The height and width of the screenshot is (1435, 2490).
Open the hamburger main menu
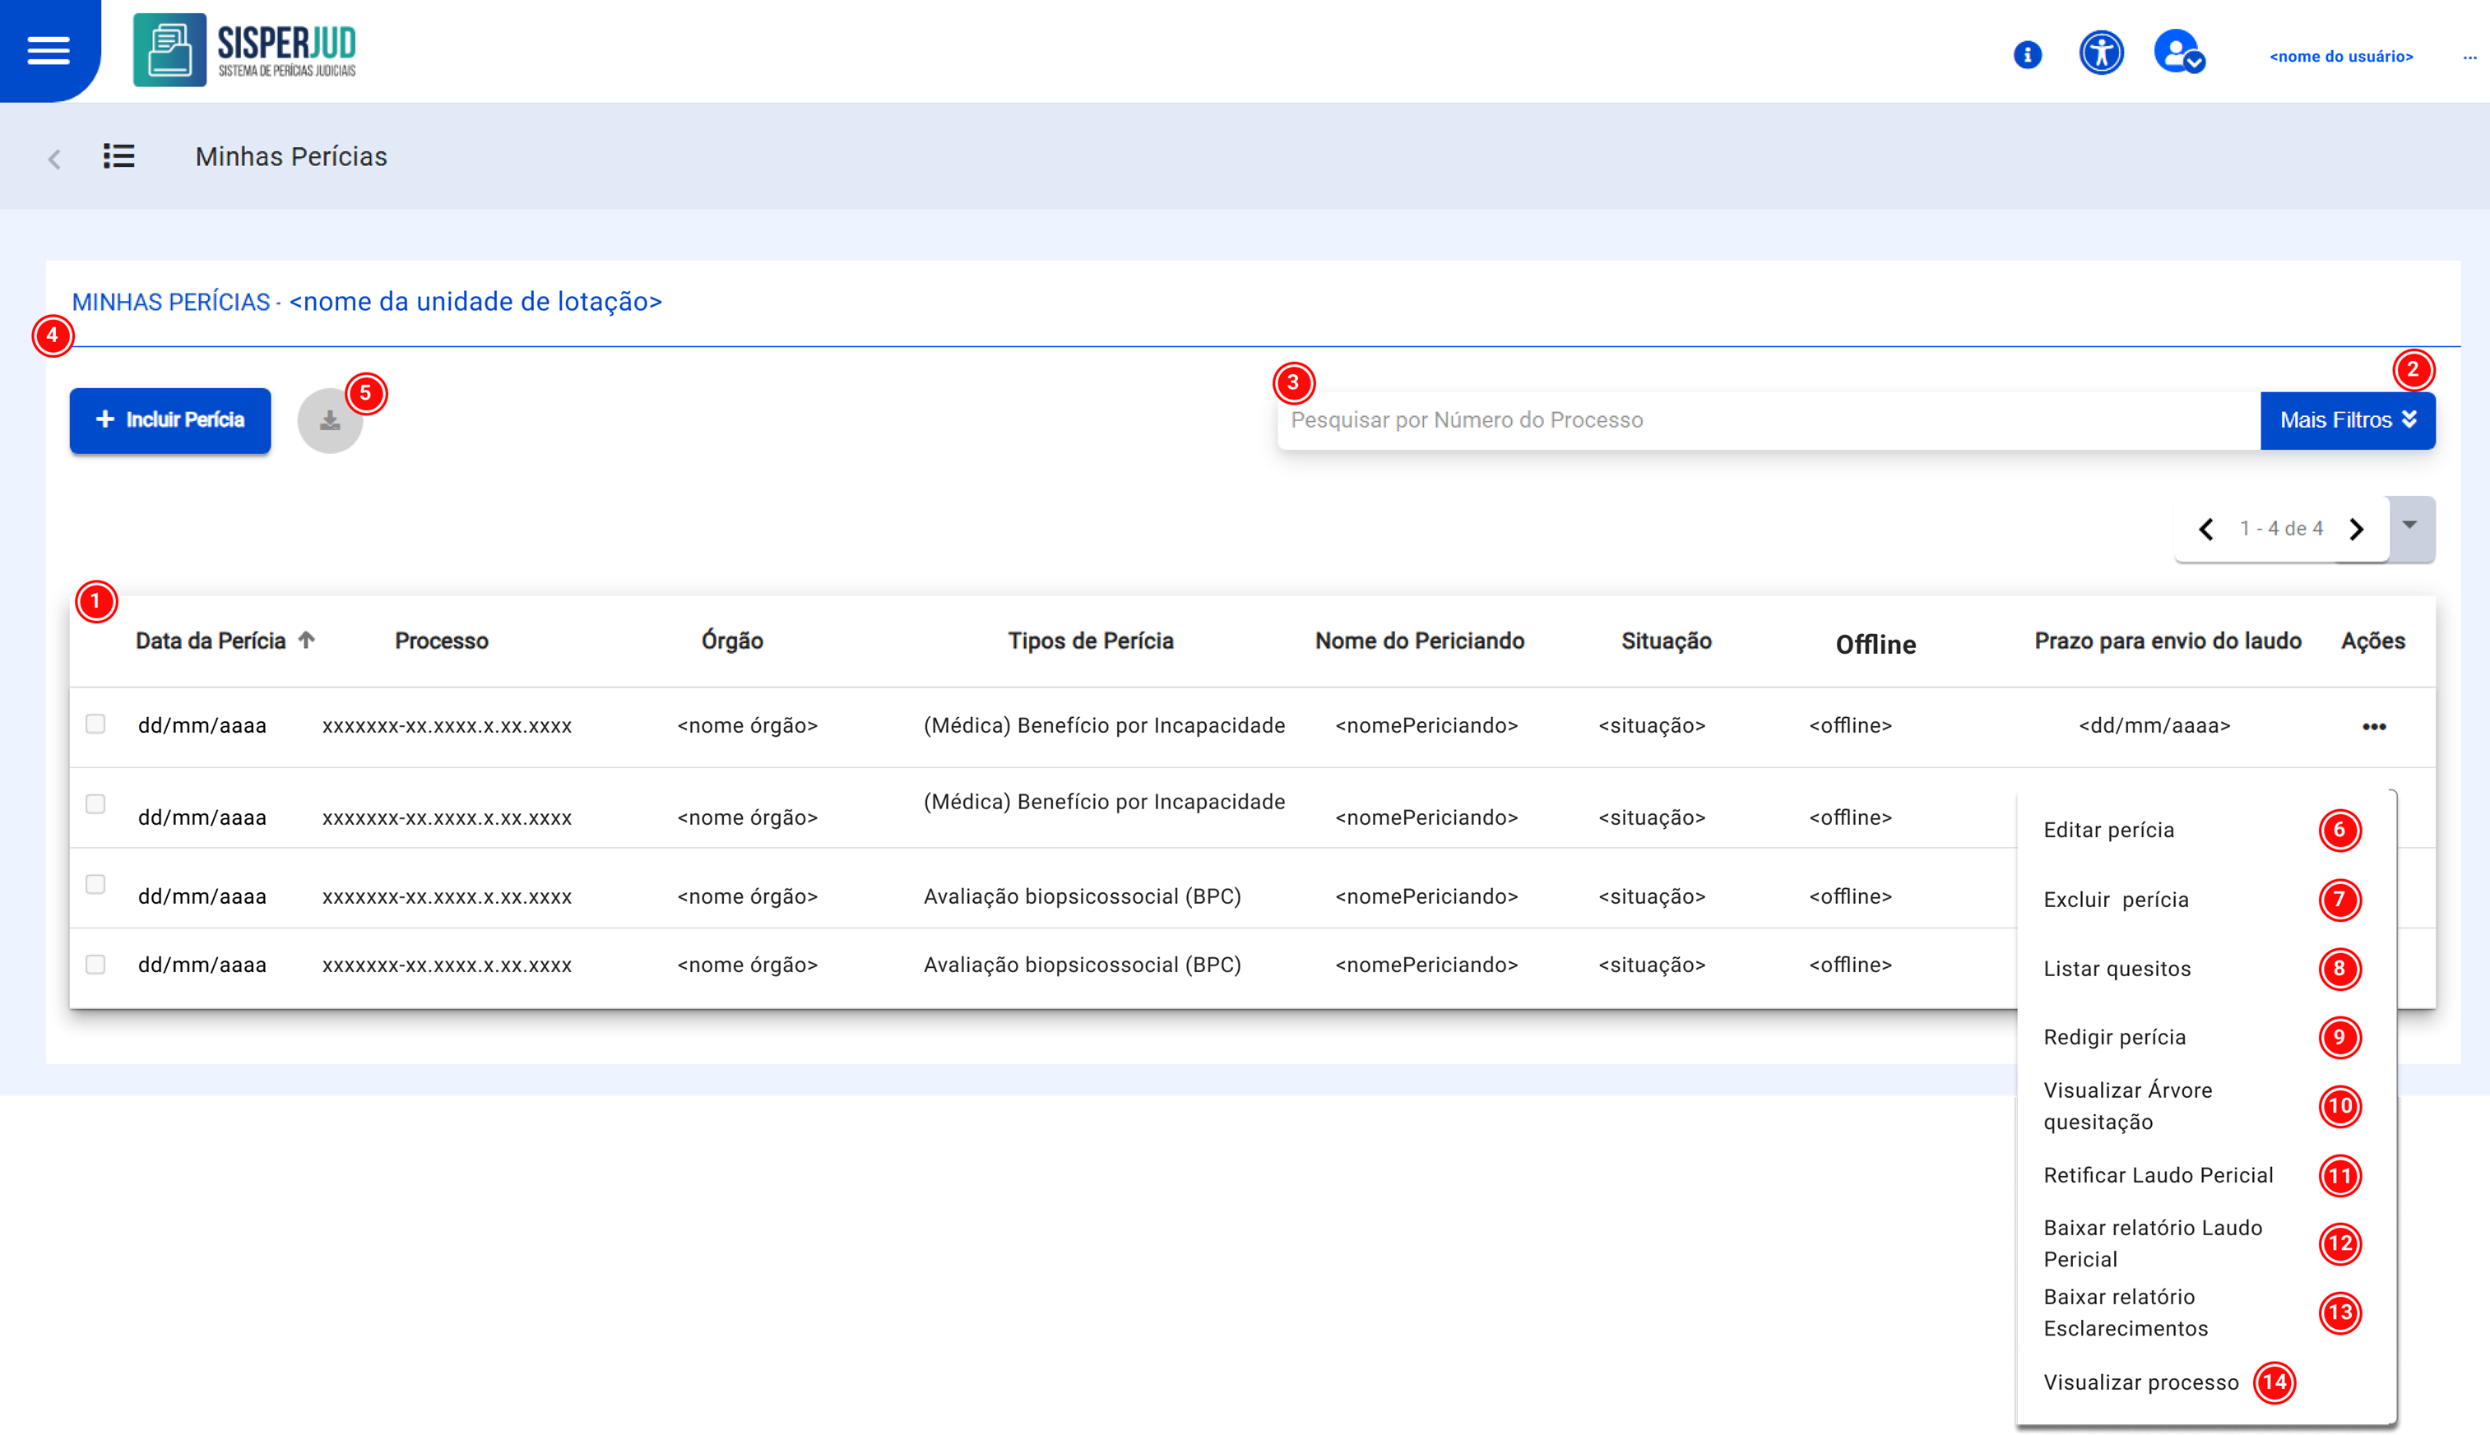[x=48, y=50]
